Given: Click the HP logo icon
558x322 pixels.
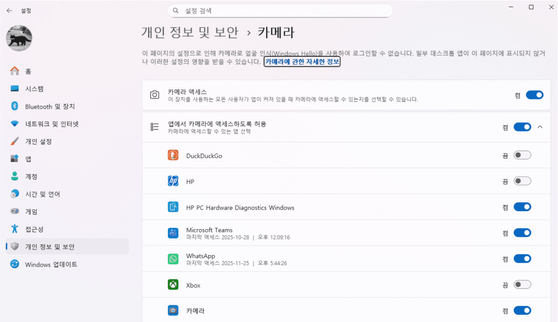Looking at the screenshot, I should pyautogui.click(x=173, y=181).
